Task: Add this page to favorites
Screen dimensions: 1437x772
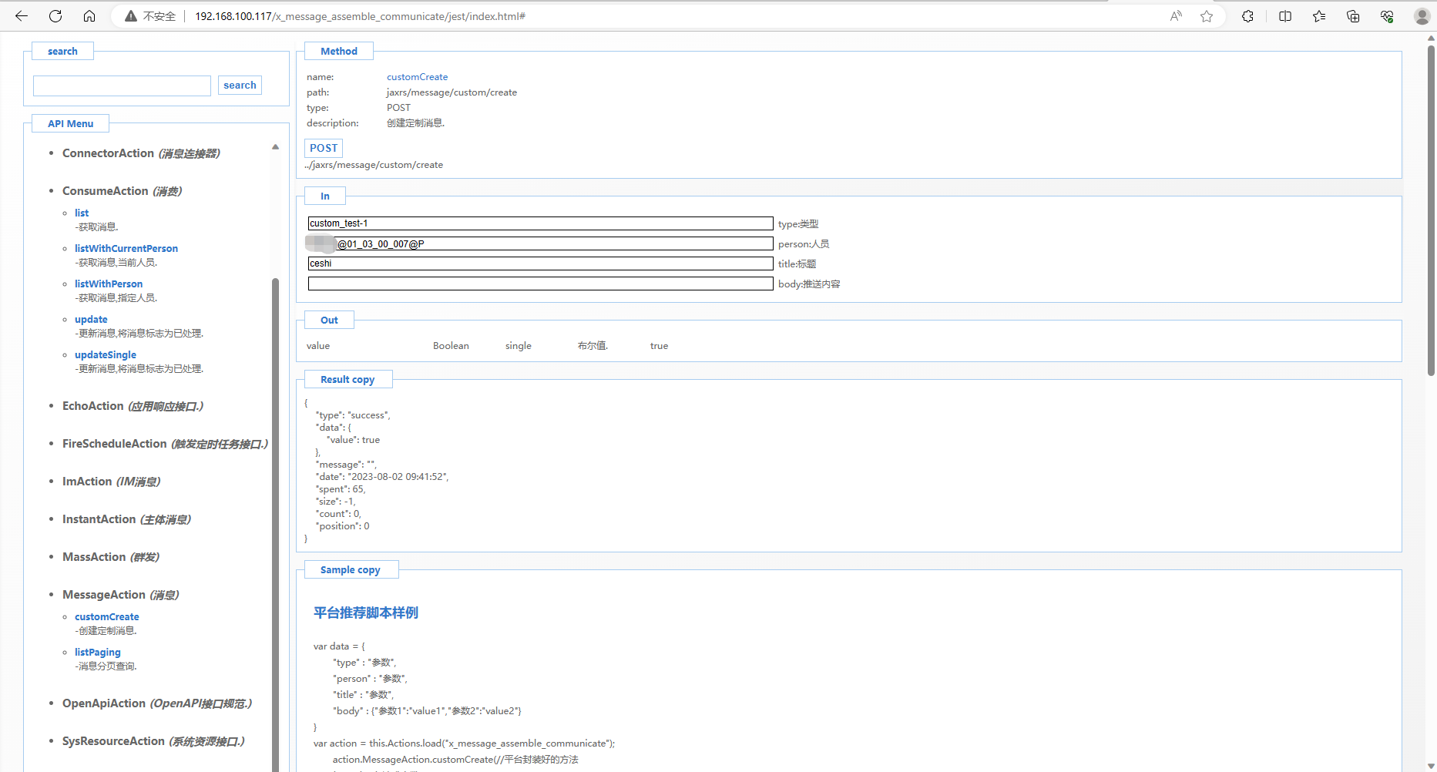Action: click(1207, 16)
